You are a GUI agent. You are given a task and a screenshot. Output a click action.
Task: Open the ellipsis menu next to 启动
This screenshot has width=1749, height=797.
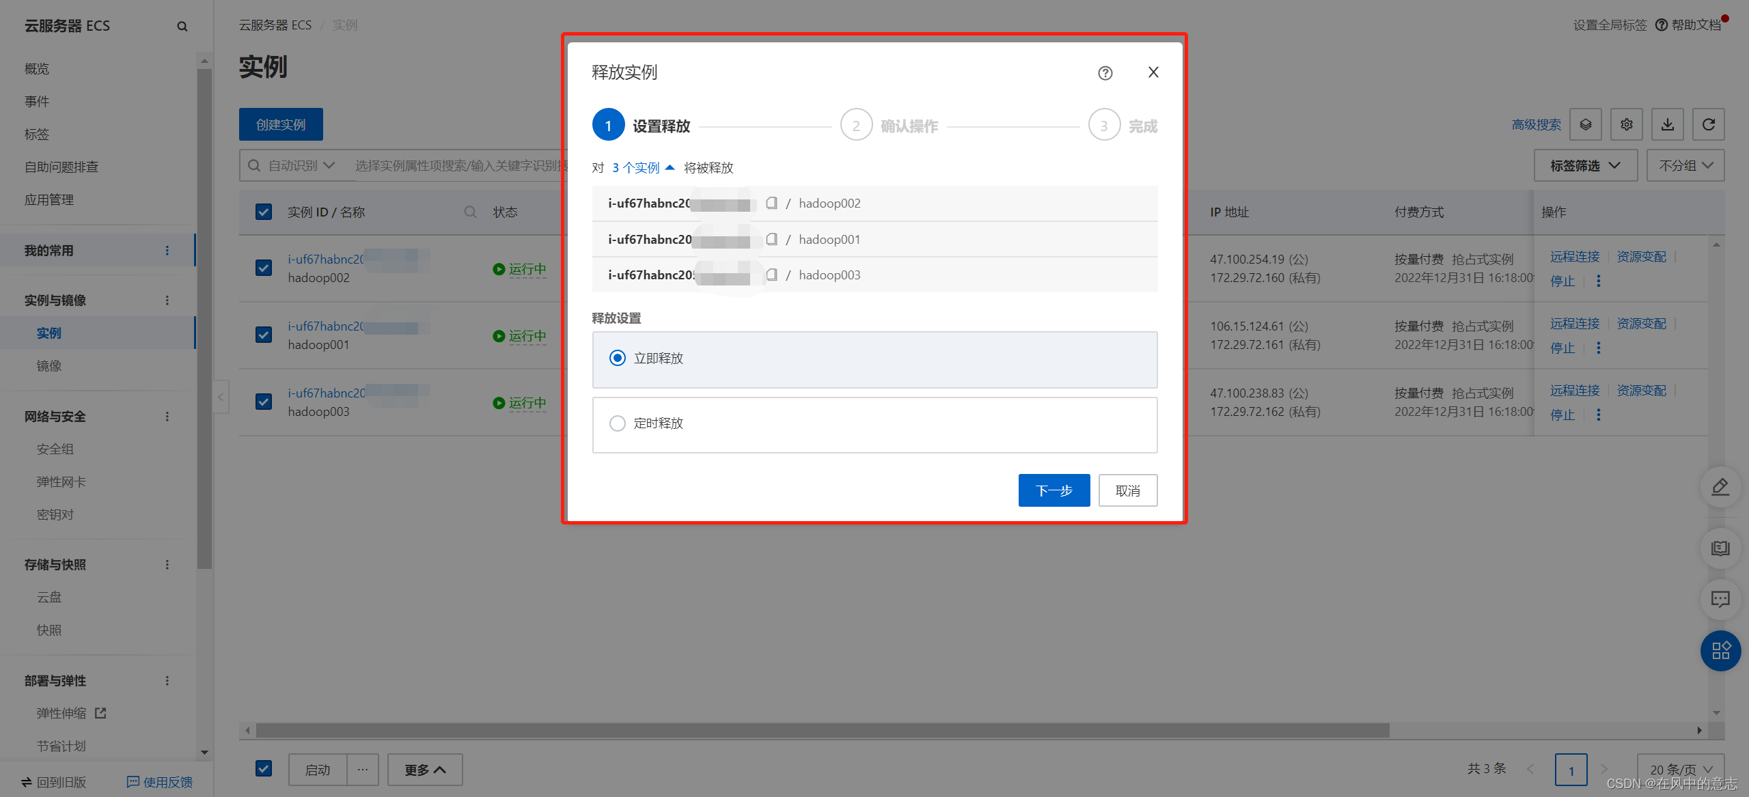pyautogui.click(x=363, y=770)
